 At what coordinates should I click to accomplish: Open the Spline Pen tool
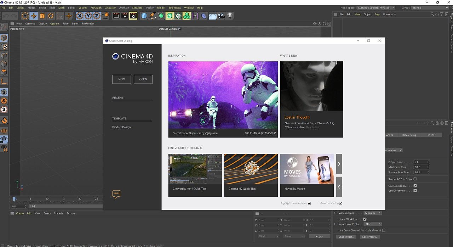pos(153,16)
